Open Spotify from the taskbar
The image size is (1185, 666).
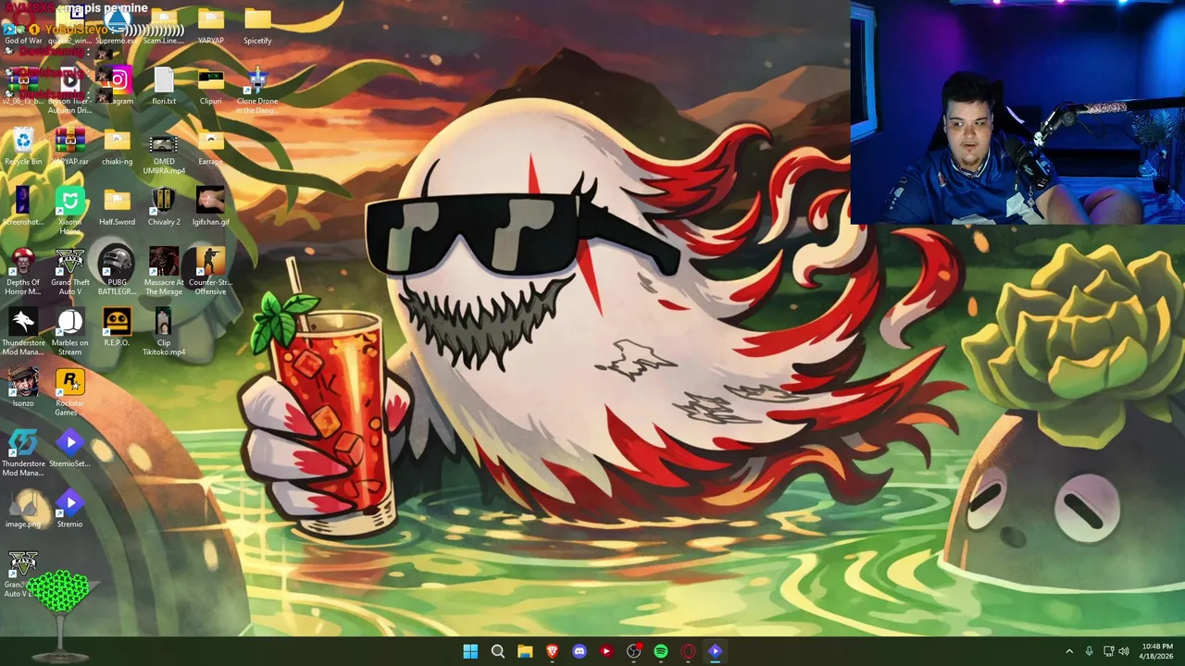pos(661,651)
